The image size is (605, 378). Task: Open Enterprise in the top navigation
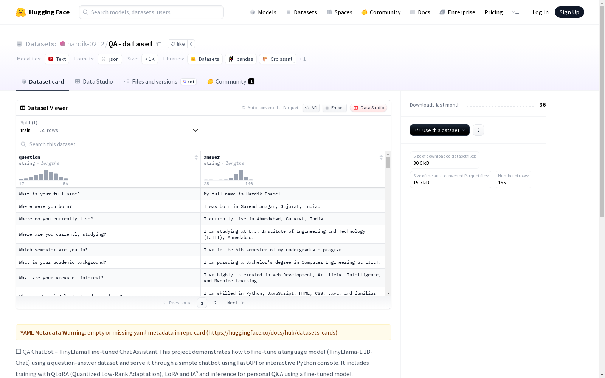tap(457, 12)
